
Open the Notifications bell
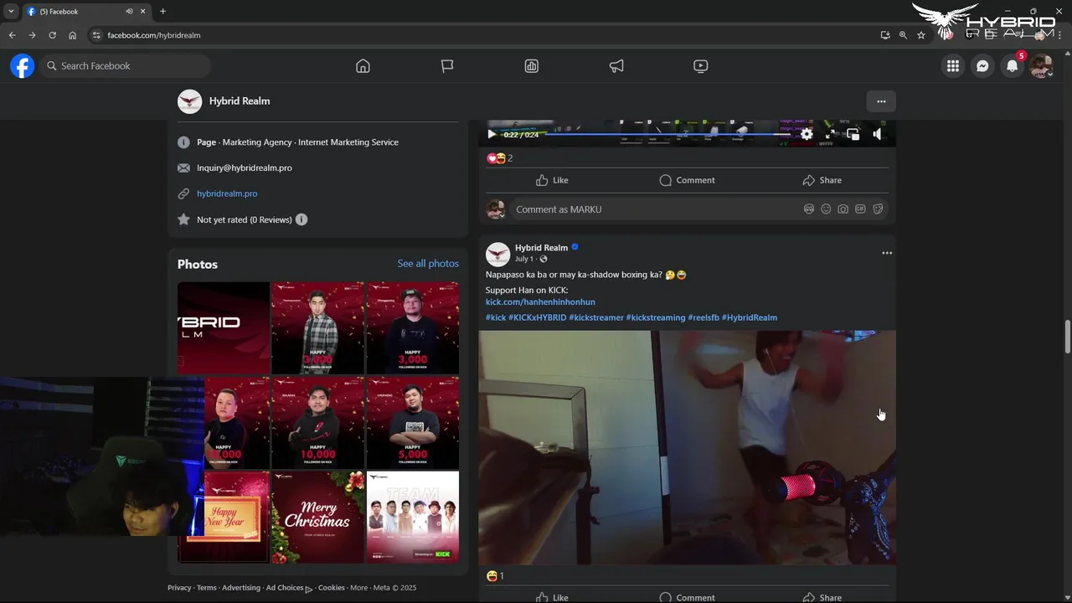[1012, 66]
